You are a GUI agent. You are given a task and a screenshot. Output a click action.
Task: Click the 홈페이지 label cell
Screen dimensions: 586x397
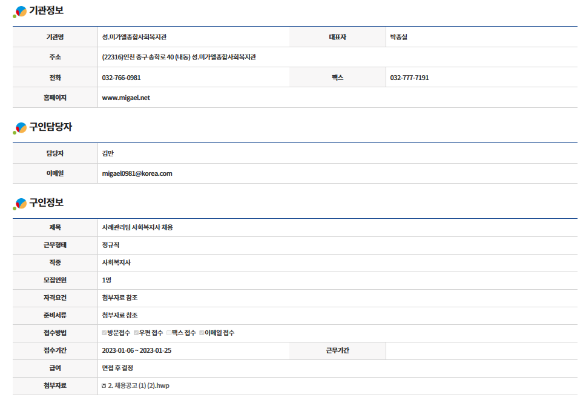(x=55, y=98)
